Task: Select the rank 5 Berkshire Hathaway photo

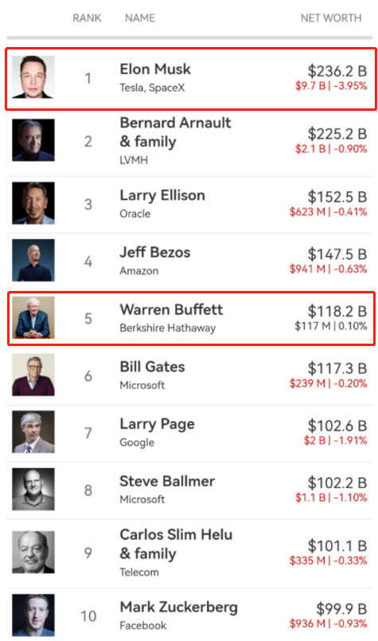Action: 33,317
